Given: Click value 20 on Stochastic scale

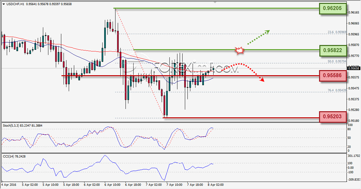Looking at the screenshot, I should pyautogui.click(x=349, y=147).
